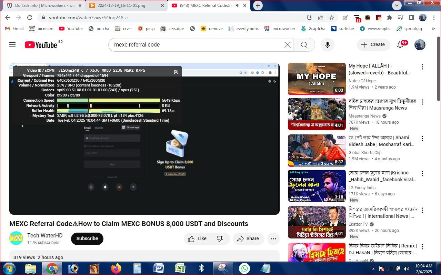The width and height of the screenshot is (441, 275).
Task: Show hidden system tray icons
Action: [x=373, y=269]
